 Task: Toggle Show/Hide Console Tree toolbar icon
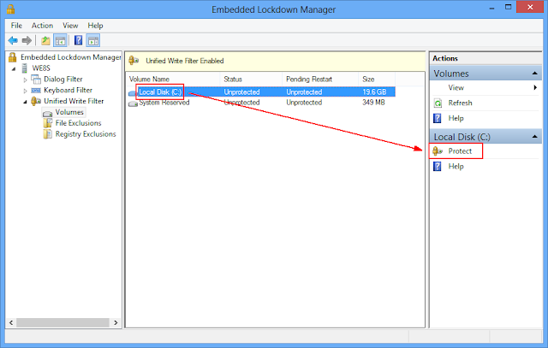(x=60, y=40)
